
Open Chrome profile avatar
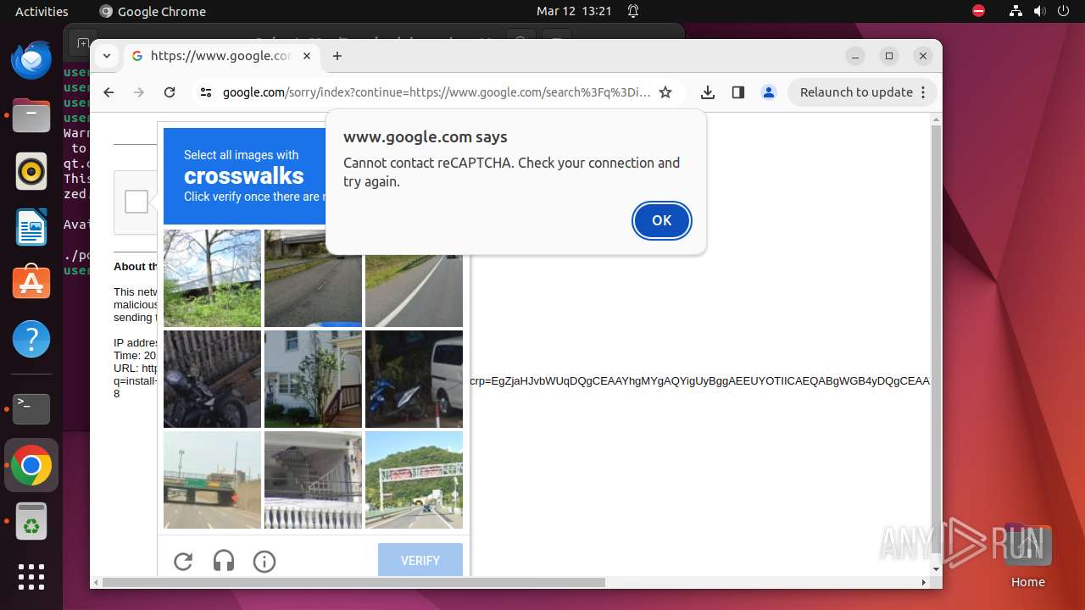769,92
